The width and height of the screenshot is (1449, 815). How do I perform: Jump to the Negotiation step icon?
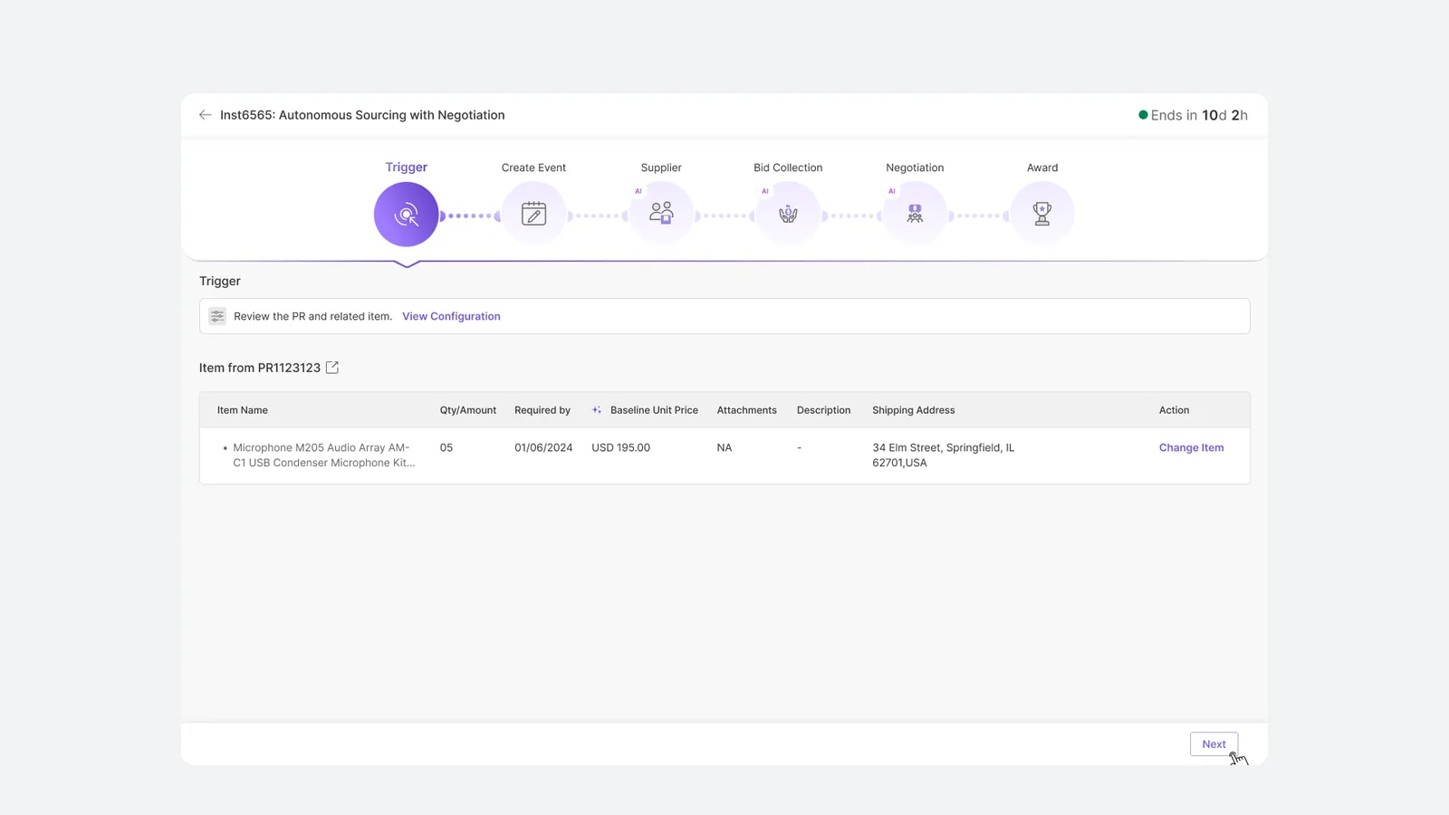pos(915,215)
